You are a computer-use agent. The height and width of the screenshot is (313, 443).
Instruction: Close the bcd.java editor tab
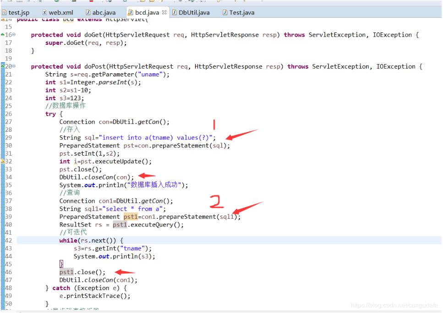tap(164, 12)
